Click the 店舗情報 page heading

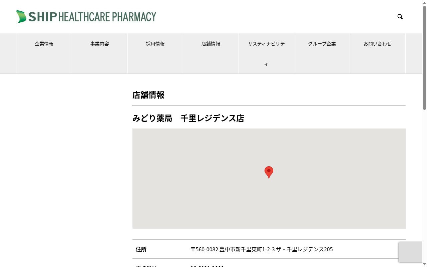[x=148, y=95]
